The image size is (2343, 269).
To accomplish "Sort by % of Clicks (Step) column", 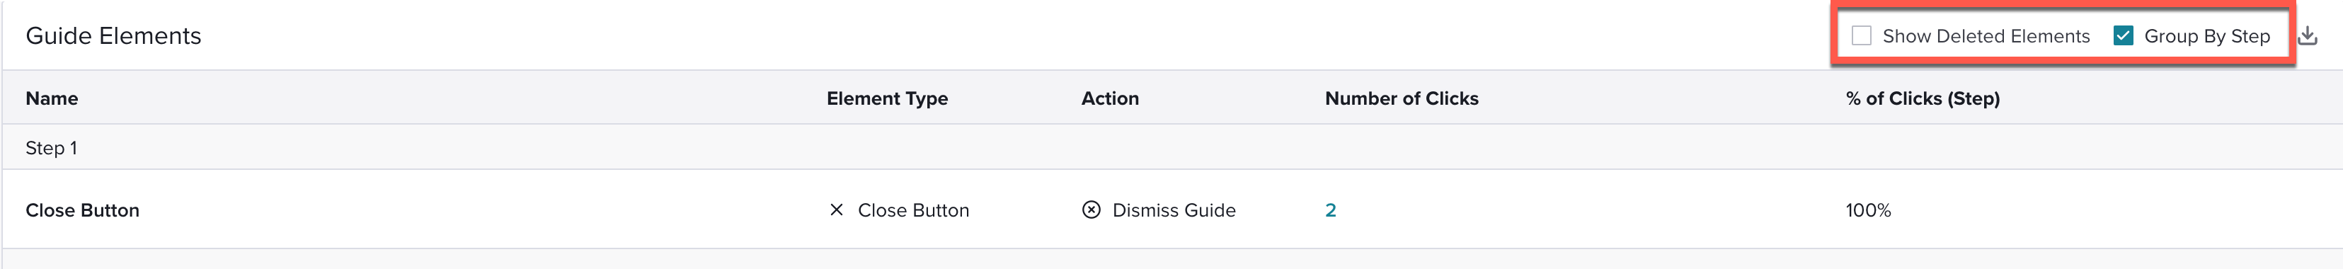I will click(1923, 98).
